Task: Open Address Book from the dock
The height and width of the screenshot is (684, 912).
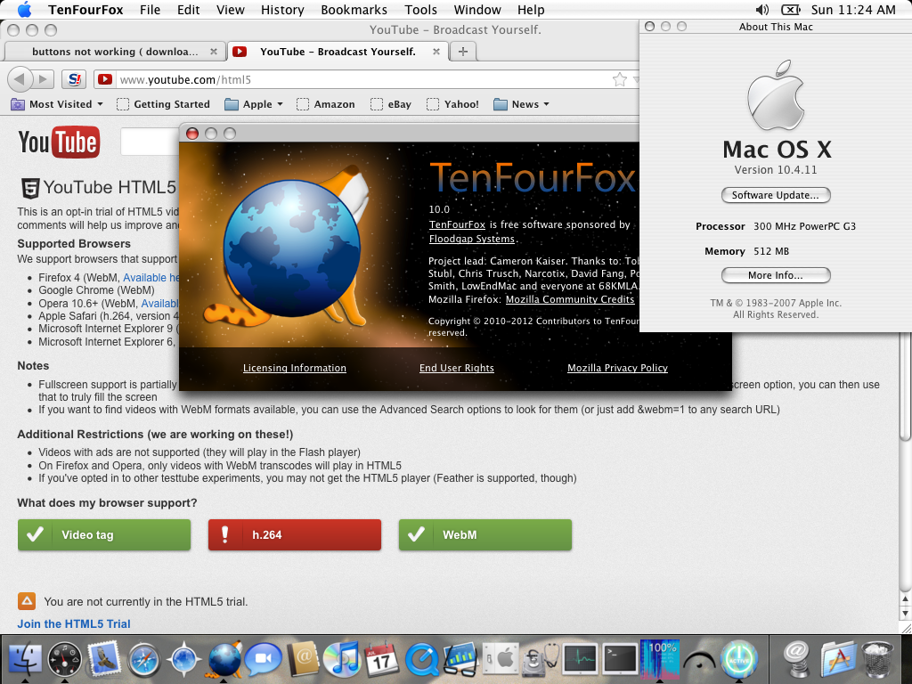Action: pos(303,659)
